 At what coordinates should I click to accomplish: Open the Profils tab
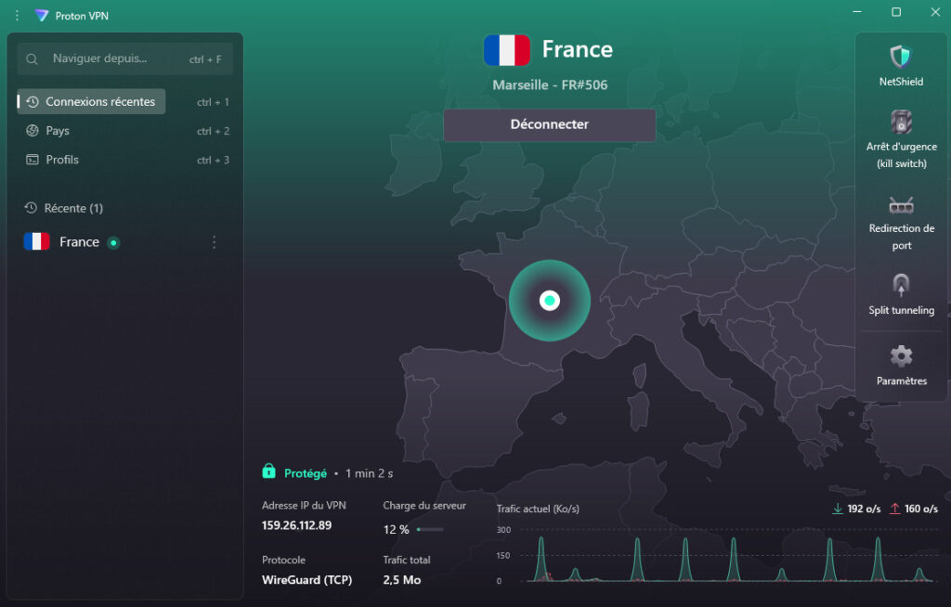point(62,160)
